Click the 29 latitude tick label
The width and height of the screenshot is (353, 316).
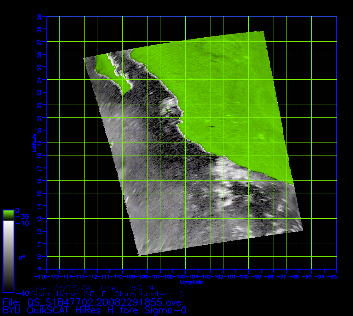coord(39,16)
